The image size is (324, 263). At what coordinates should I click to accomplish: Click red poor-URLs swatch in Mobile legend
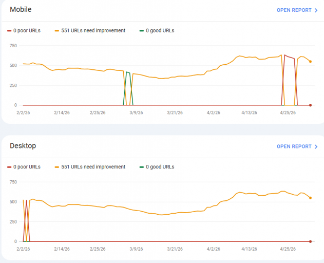9,31
